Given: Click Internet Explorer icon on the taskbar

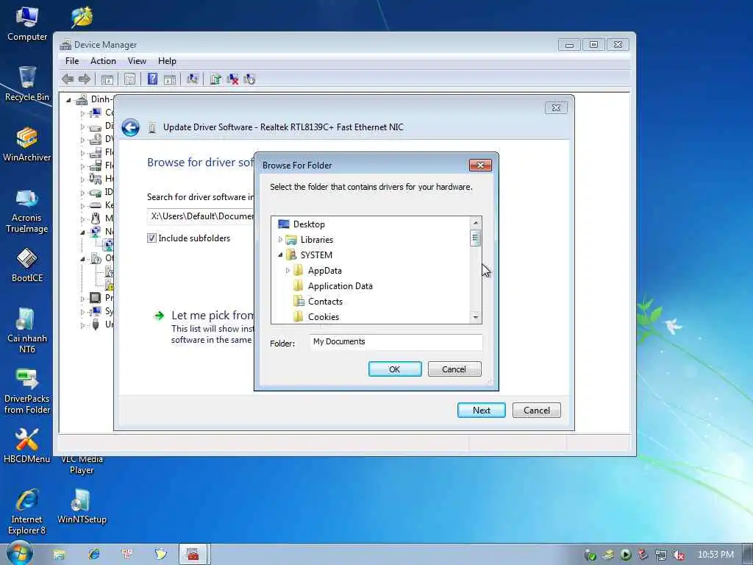Looking at the screenshot, I should (94, 555).
